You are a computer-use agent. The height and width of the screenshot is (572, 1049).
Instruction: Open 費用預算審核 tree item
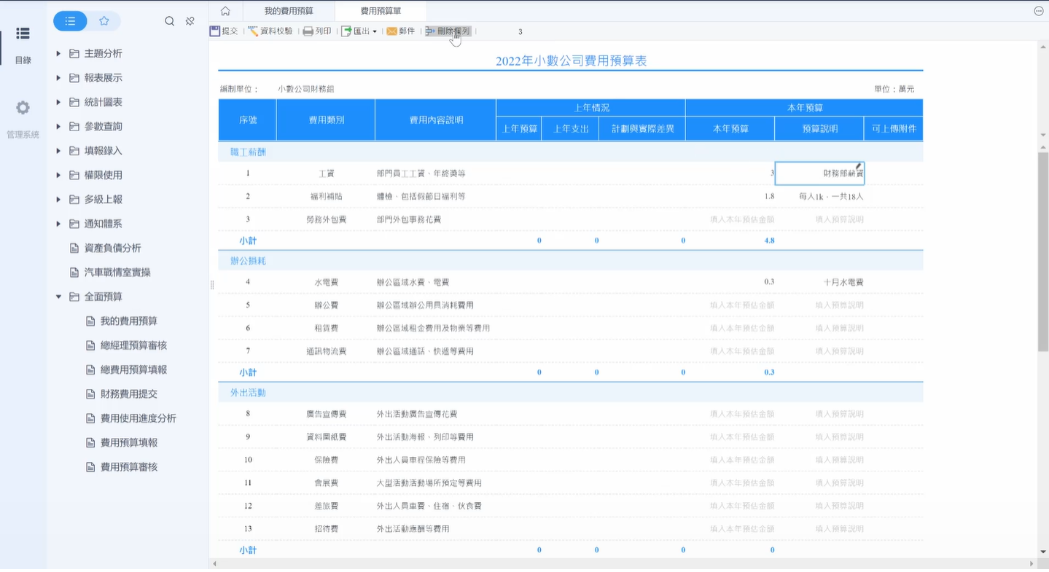[121, 467]
